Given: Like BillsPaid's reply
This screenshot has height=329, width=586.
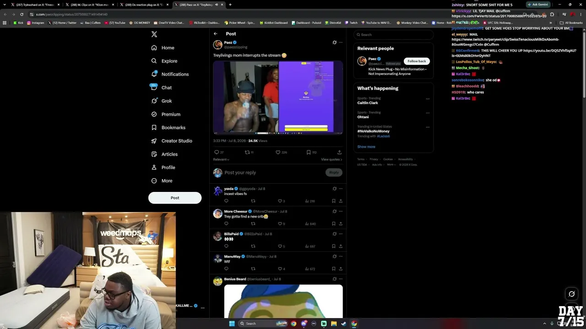Looking at the screenshot, I should tap(280, 246).
